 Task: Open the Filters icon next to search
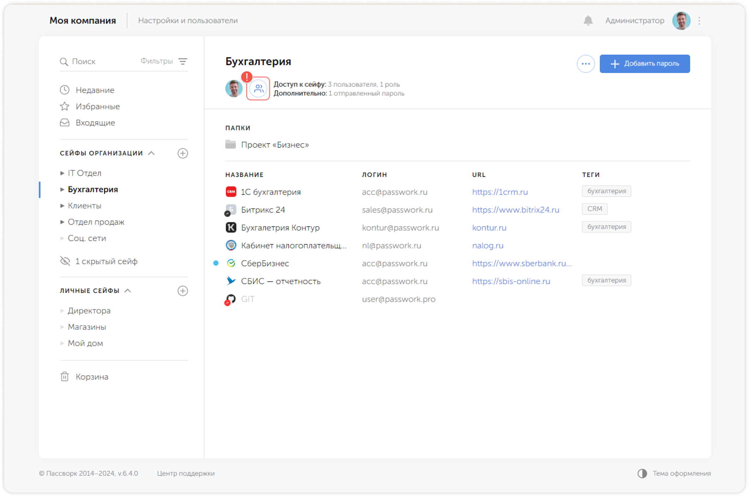tap(183, 61)
